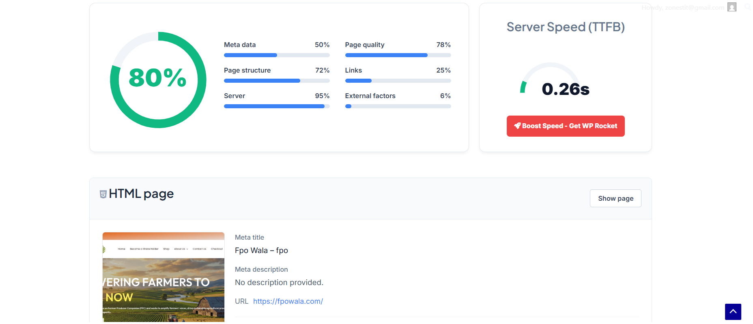Click the Links score progress bar
The width and height of the screenshot is (753, 324).
398,81
